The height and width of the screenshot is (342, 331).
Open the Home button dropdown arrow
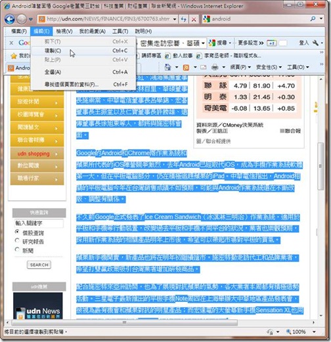[x=177, y=67]
